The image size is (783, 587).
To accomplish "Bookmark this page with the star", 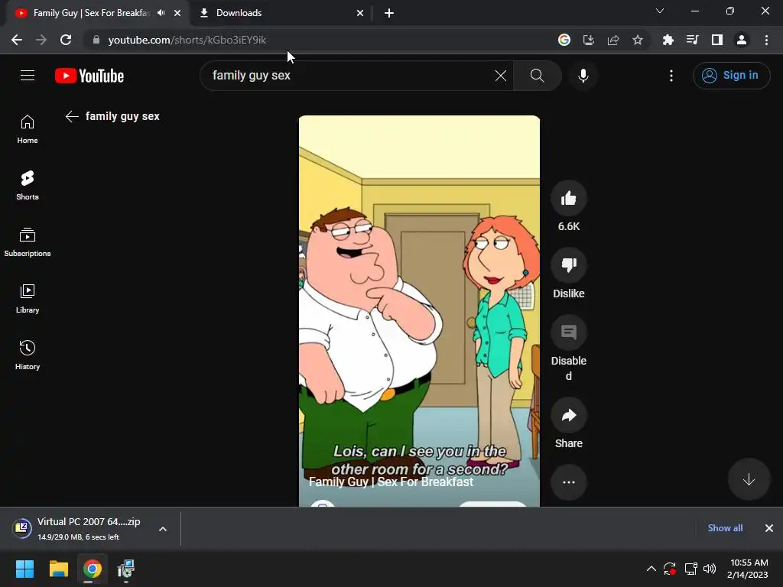I will 637,40.
